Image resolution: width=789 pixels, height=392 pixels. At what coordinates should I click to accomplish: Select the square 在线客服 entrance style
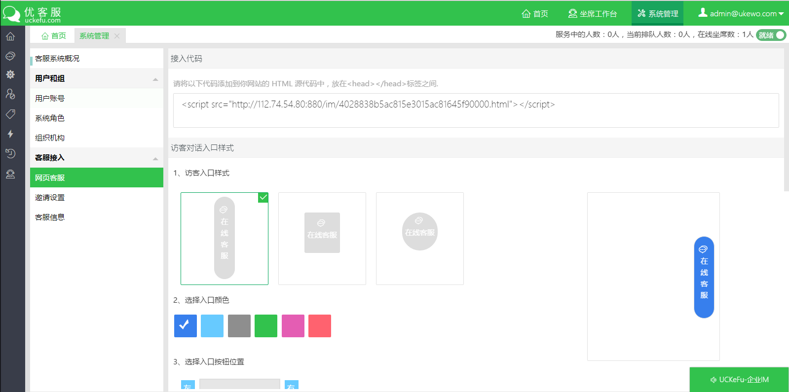(322, 239)
